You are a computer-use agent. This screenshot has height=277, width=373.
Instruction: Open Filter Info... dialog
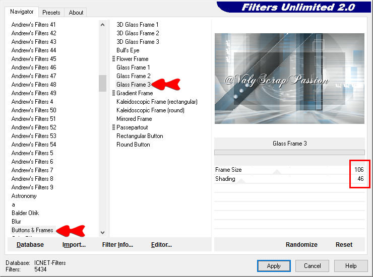click(x=117, y=245)
